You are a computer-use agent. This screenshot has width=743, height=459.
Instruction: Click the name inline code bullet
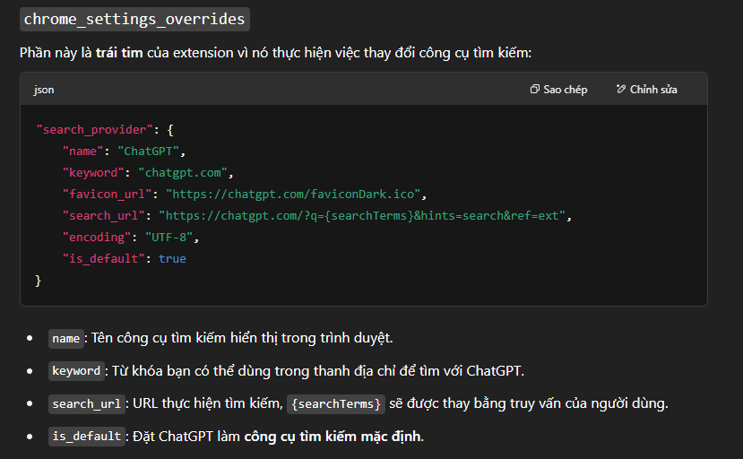coord(66,339)
